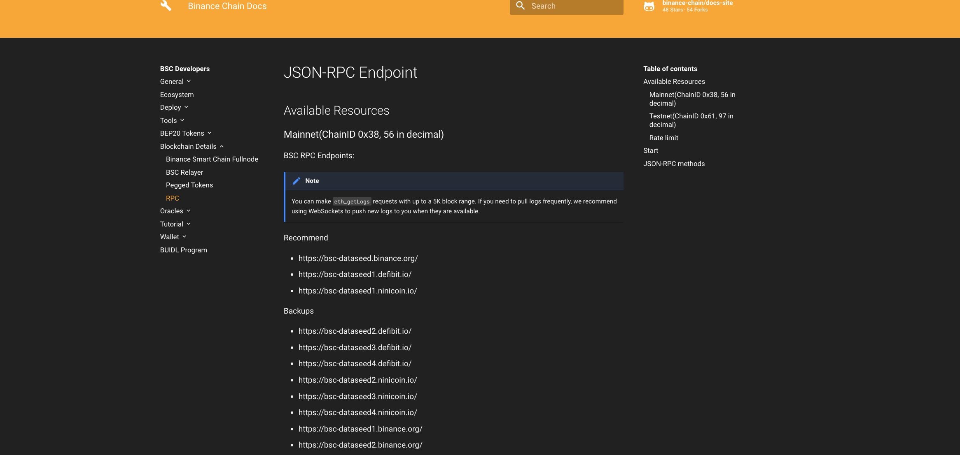Click the Available Resources heading

[336, 111]
